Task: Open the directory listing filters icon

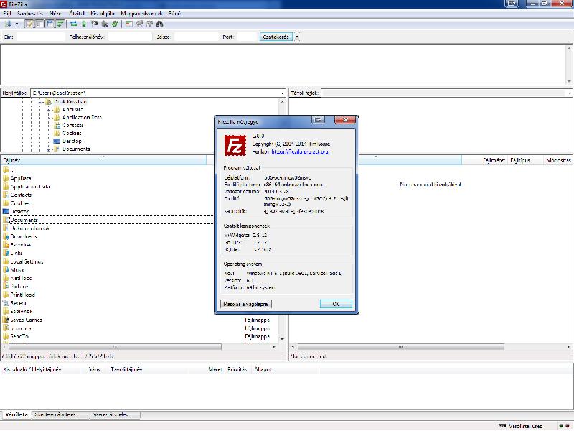Action: point(128,24)
